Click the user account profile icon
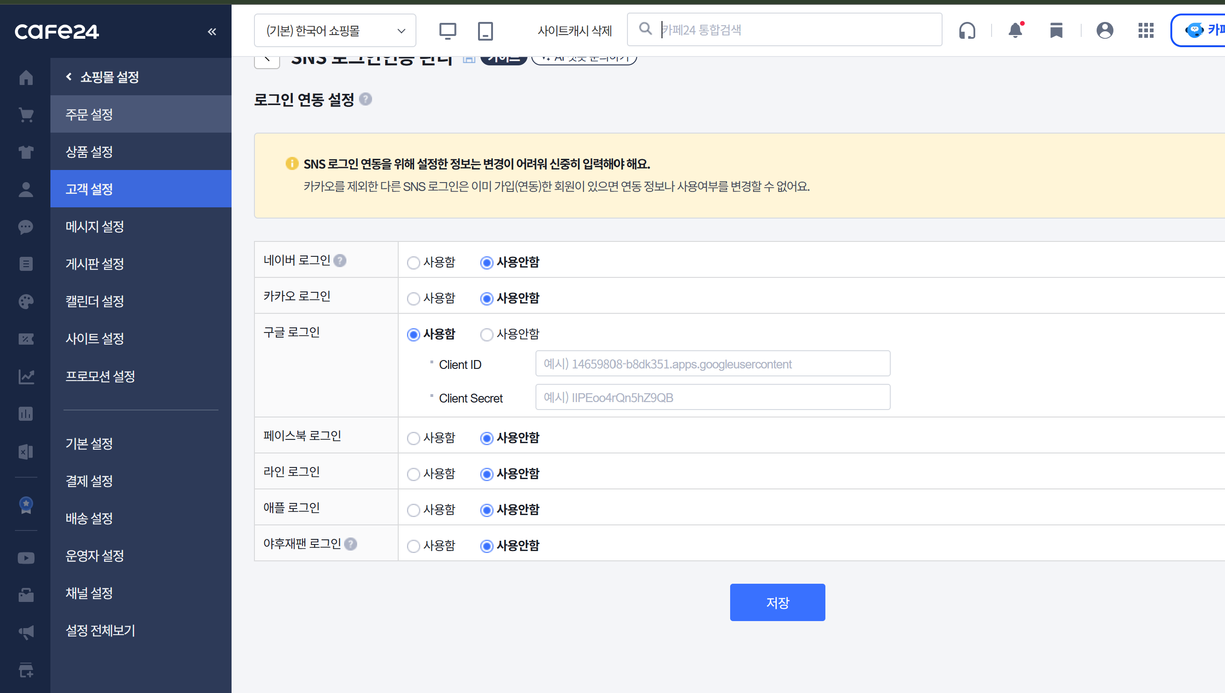 point(1105,30)
